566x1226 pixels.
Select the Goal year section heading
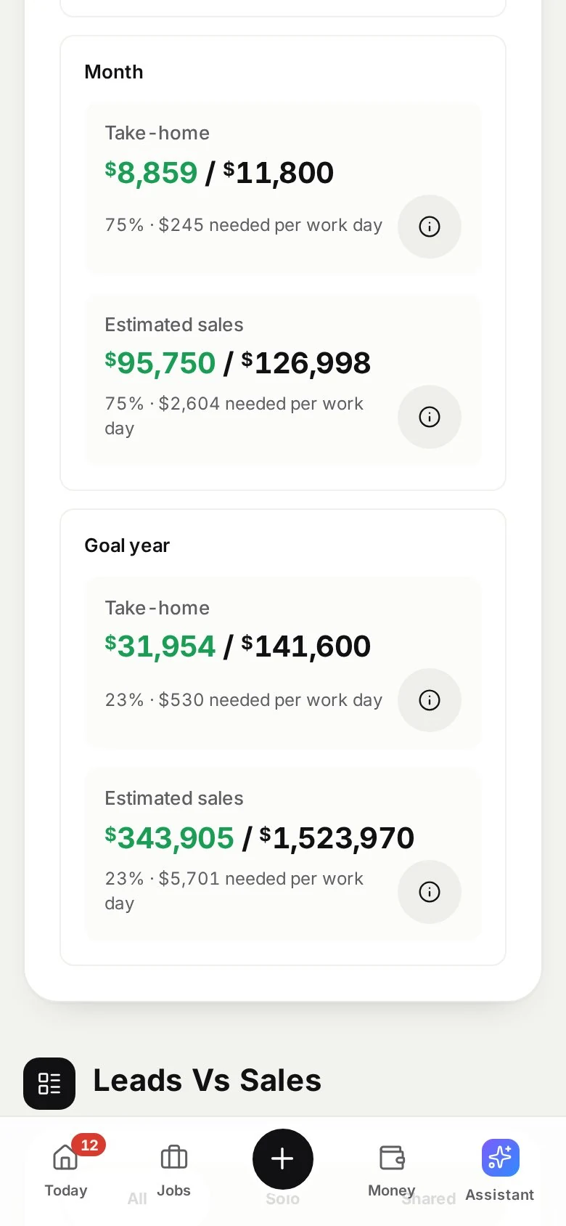(x=127, y=545)
